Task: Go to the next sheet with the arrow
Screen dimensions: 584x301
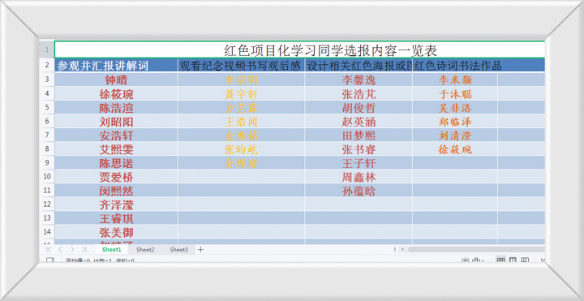Action: click(72, 249)
